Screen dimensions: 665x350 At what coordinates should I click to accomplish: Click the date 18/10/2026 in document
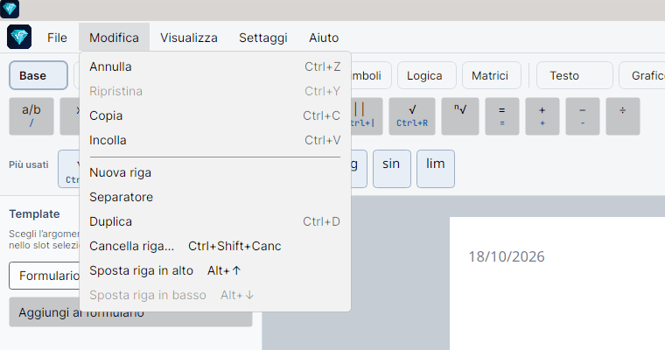click(507, 256)
